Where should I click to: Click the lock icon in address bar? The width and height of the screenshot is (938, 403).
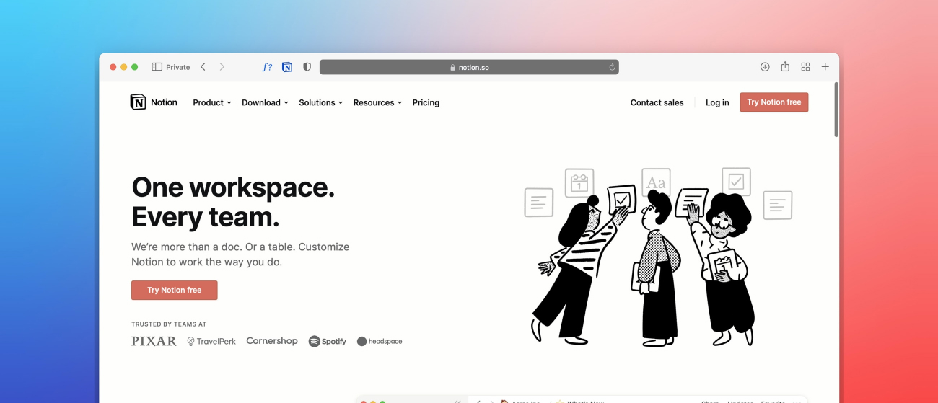(452, 67)
